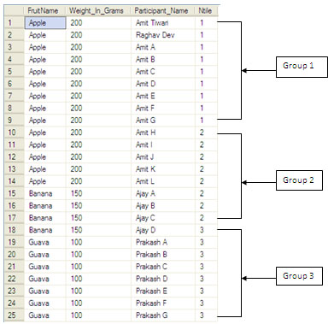Click the Weight_In_Grams column header
The image size is (334, 324).
98,11
